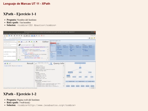Click the project panel horizontal scrollbar
Screen dimensions: 148x111
pyautogui.click(x=10, y=60)
